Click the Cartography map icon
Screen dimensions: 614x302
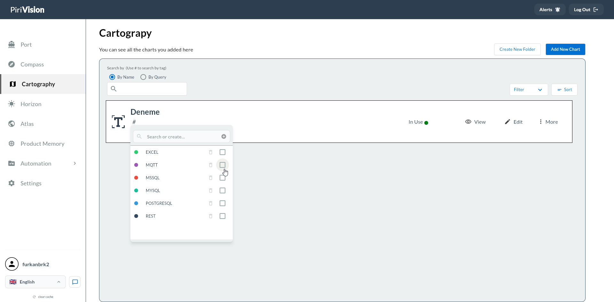13,84
